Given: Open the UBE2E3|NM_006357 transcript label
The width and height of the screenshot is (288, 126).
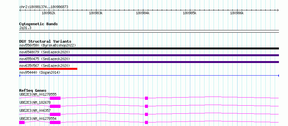Looking at the screenshot, I should [35, 110].
